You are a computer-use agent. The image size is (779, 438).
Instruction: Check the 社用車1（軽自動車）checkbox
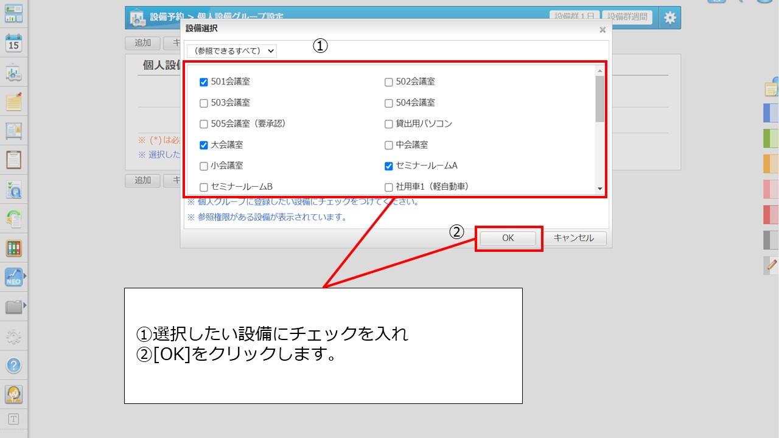point(389,187)
